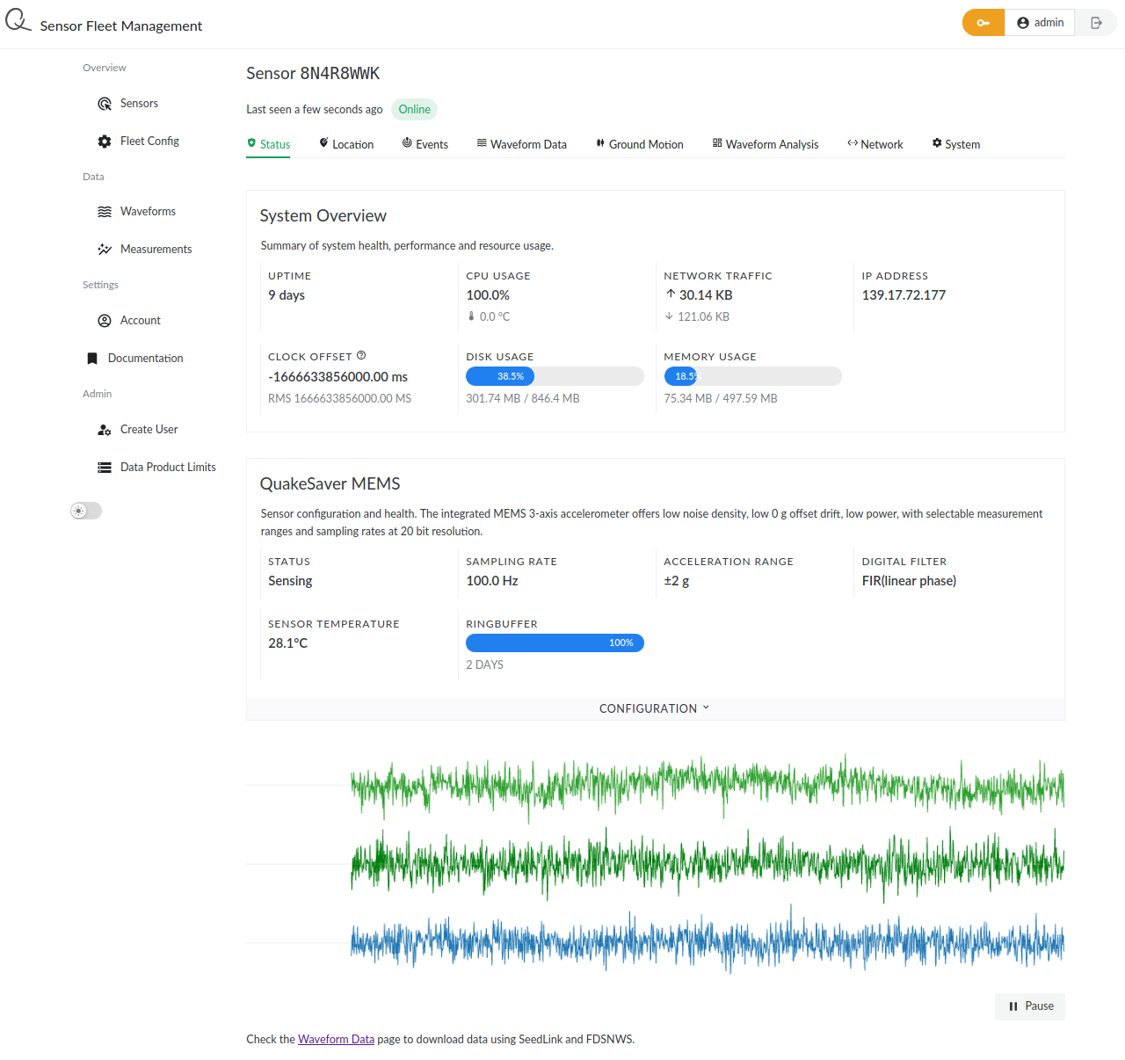Open Data Product Limits page
Viewport: 1125px width, 1060px height.
pyautogui.click(x=168, y=468)
